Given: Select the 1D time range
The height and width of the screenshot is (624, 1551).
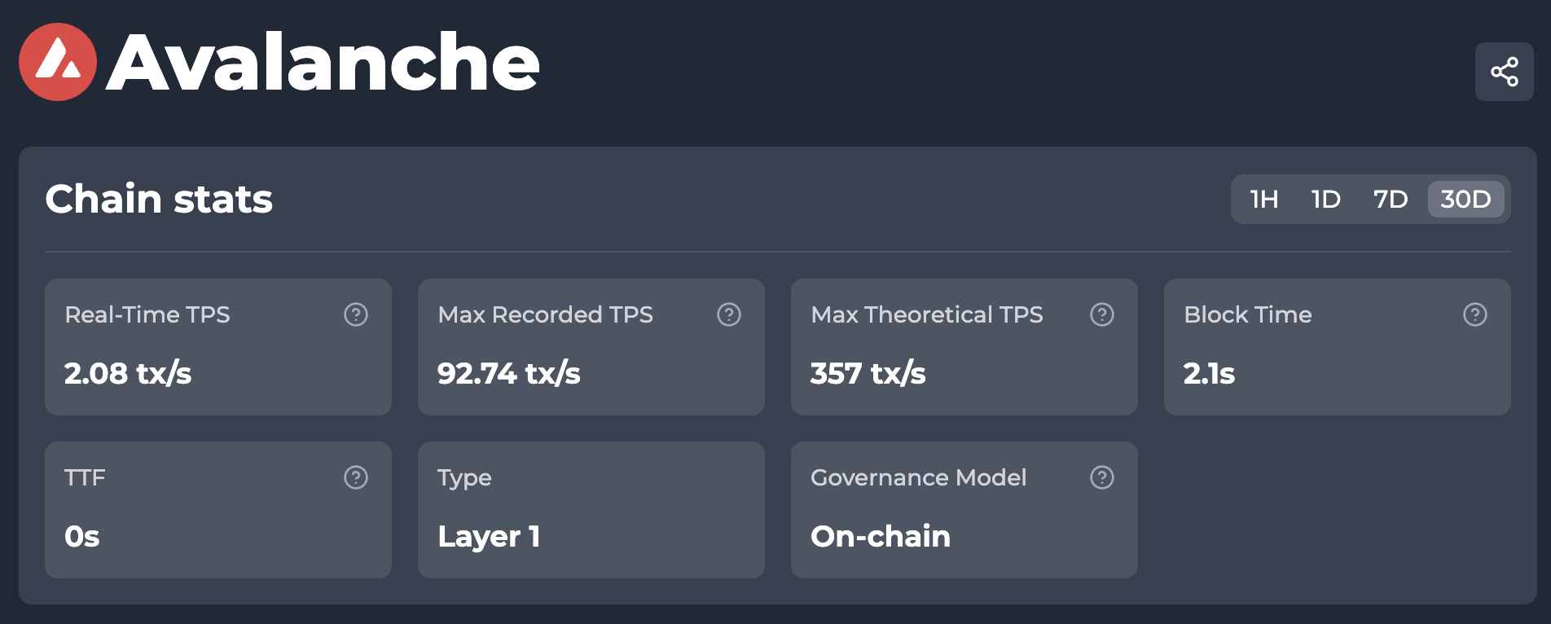Looking at the screenshot, I should tap(1326, 200).
